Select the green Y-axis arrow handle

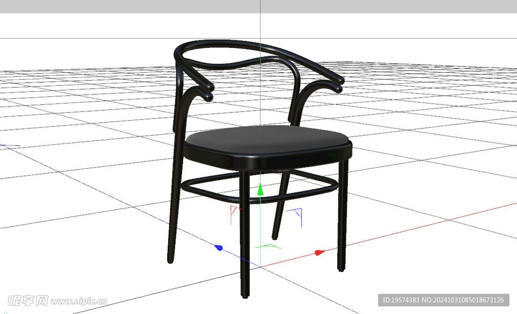click(x=260, y=190)
